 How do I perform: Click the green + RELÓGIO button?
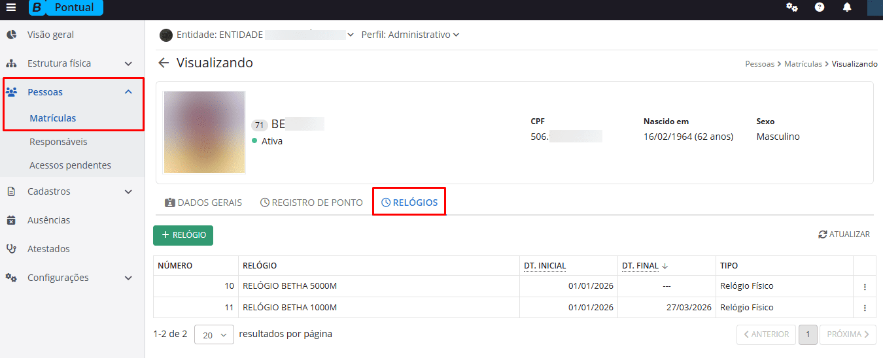click(x=183, y=235)
